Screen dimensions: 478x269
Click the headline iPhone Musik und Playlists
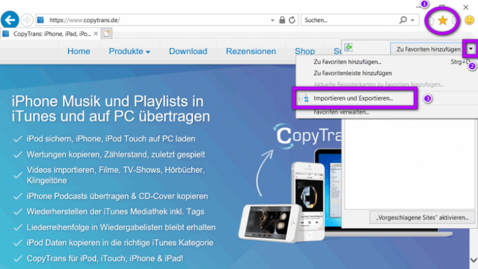point(111,108)
